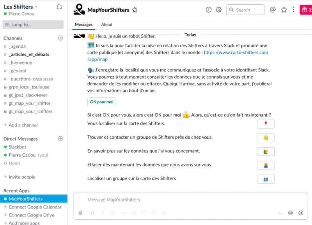Toggle text formatting toolbar with Aa

point(280,213)
